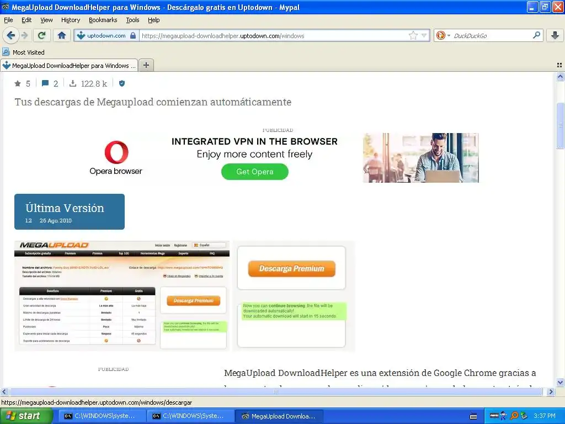
Task: Click the downloads count icon
Action: tap(73, 84)
